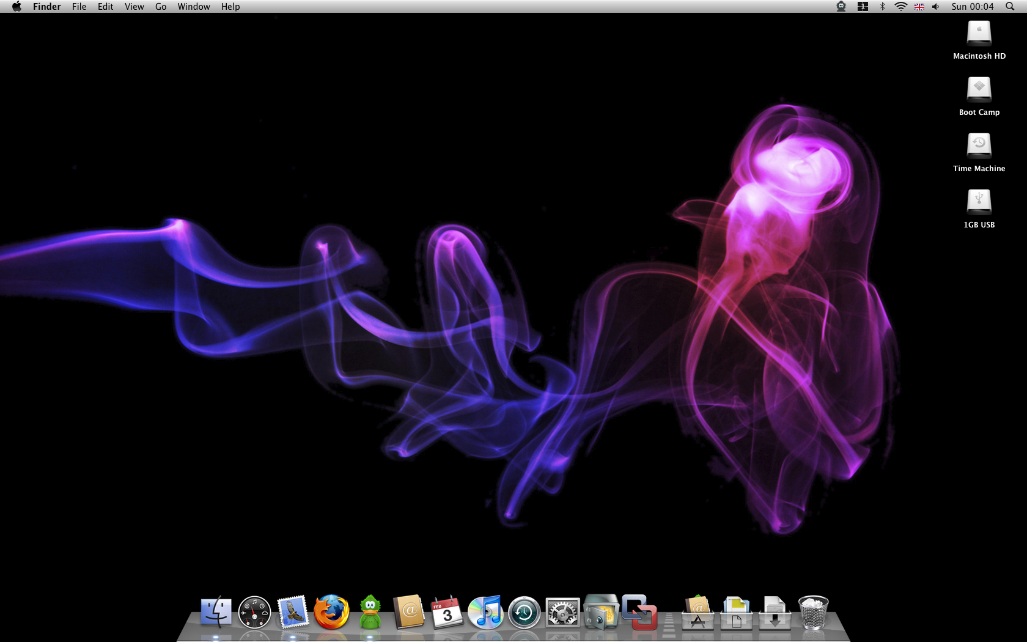Open Spotlight search magnifier

pos(1010,6)
